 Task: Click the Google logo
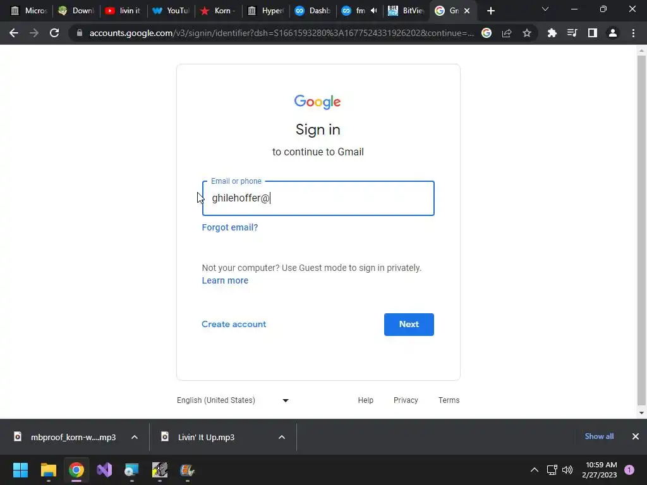click(x=318, y=102)
